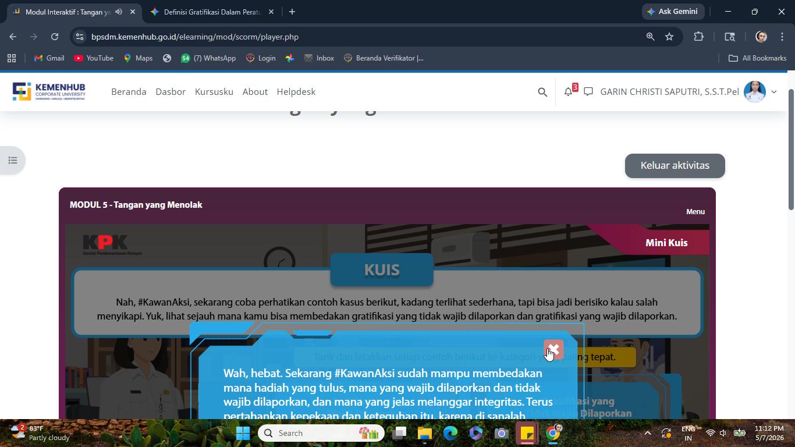Click the pinwheel Google Photos bookmark
The image size is (795, 447).
[290, 58]
